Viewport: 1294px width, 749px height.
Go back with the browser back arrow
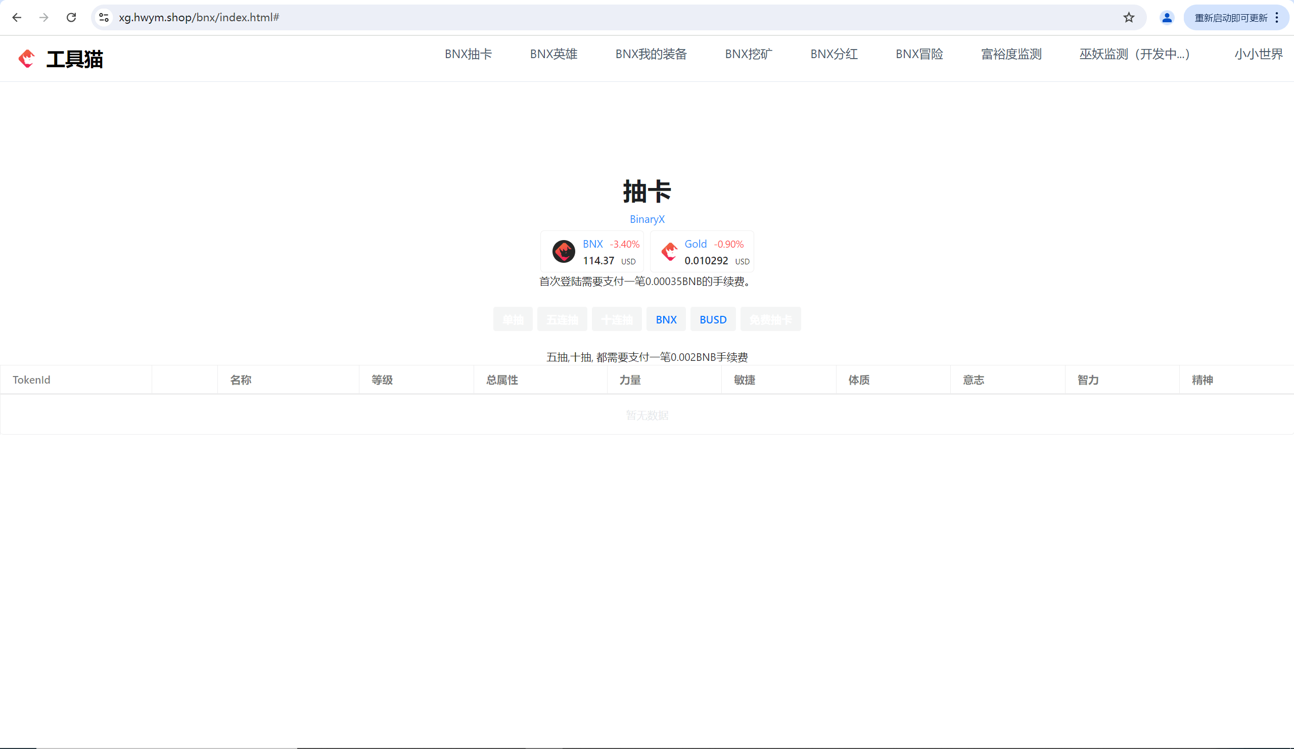click(x=17, y=18)
